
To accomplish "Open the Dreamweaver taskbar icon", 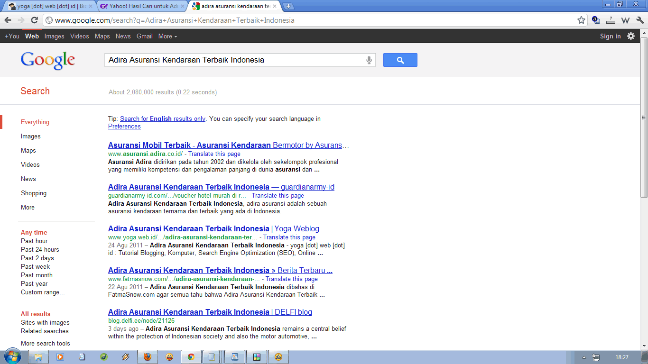I will tap(104, 357).
